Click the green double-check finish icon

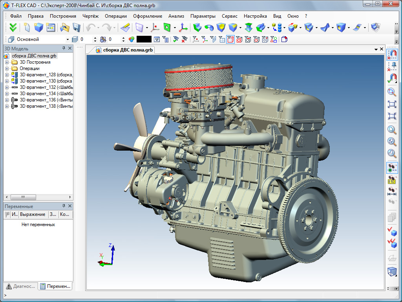tap(13, 27)
